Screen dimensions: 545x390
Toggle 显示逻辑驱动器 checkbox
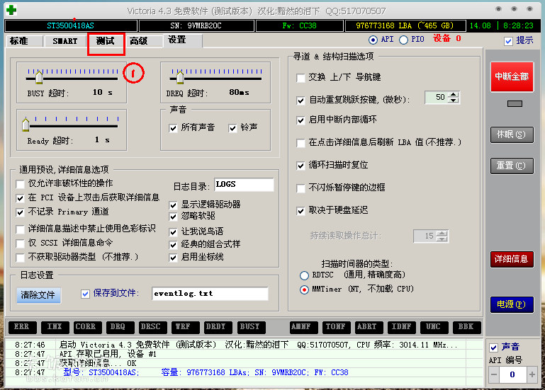pos(173,205)
